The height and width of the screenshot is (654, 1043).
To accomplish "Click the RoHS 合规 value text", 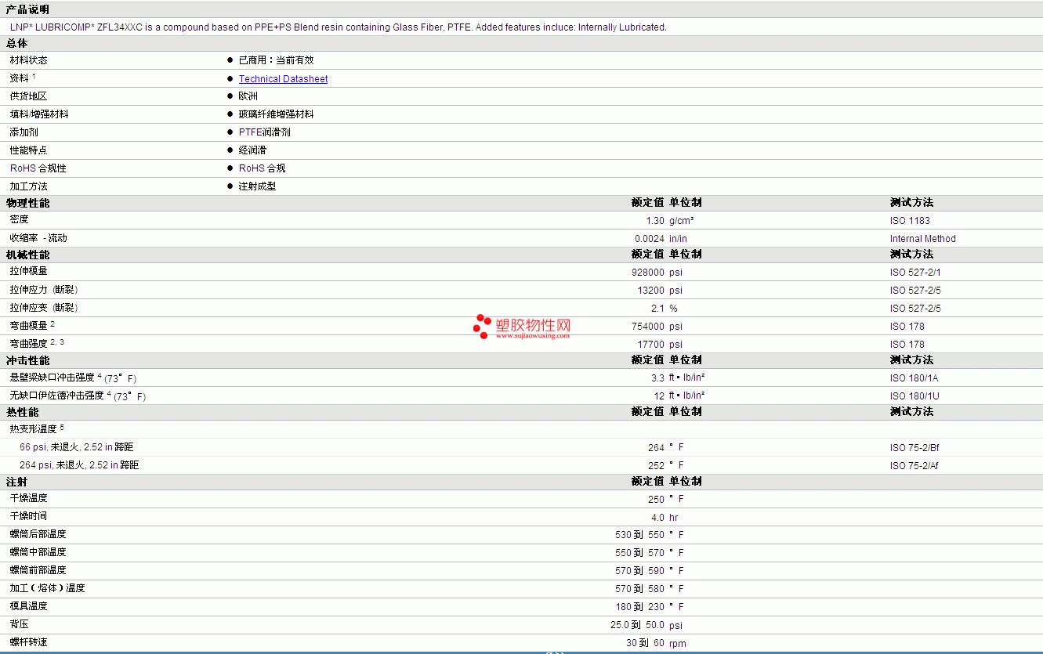I will [x=262, y=168].
